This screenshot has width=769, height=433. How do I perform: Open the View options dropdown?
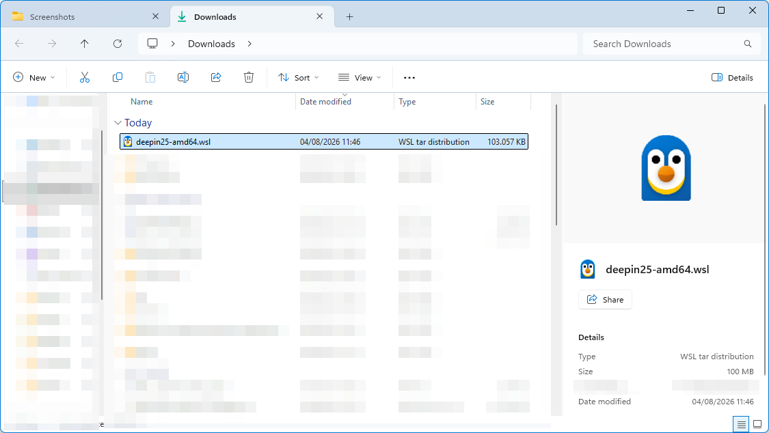(360, 77)
